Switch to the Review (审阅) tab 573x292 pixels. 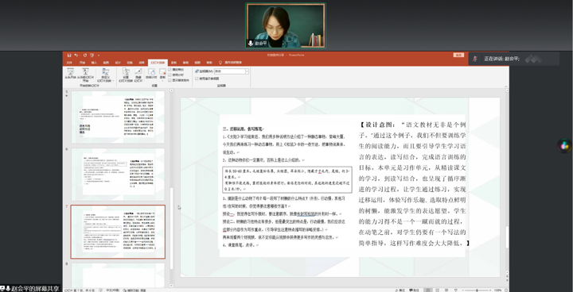point(185,63)
